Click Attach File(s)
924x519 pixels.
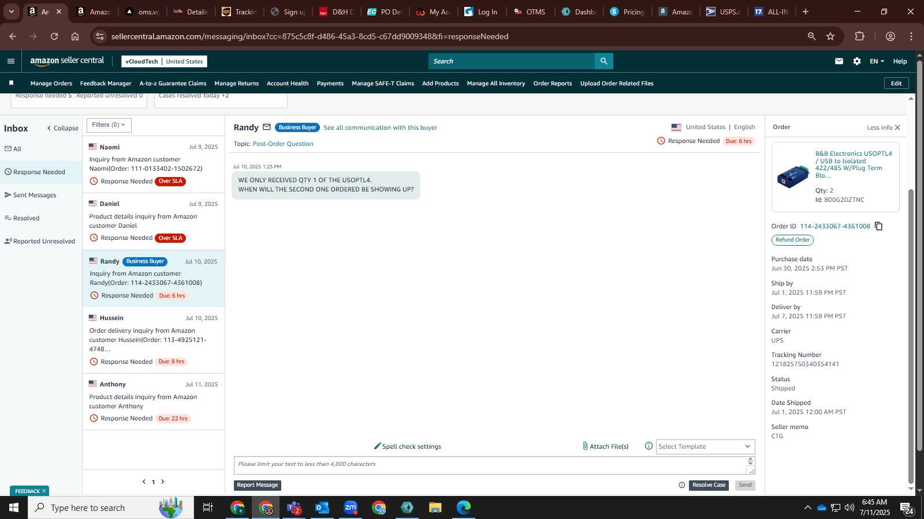(605, 446)
